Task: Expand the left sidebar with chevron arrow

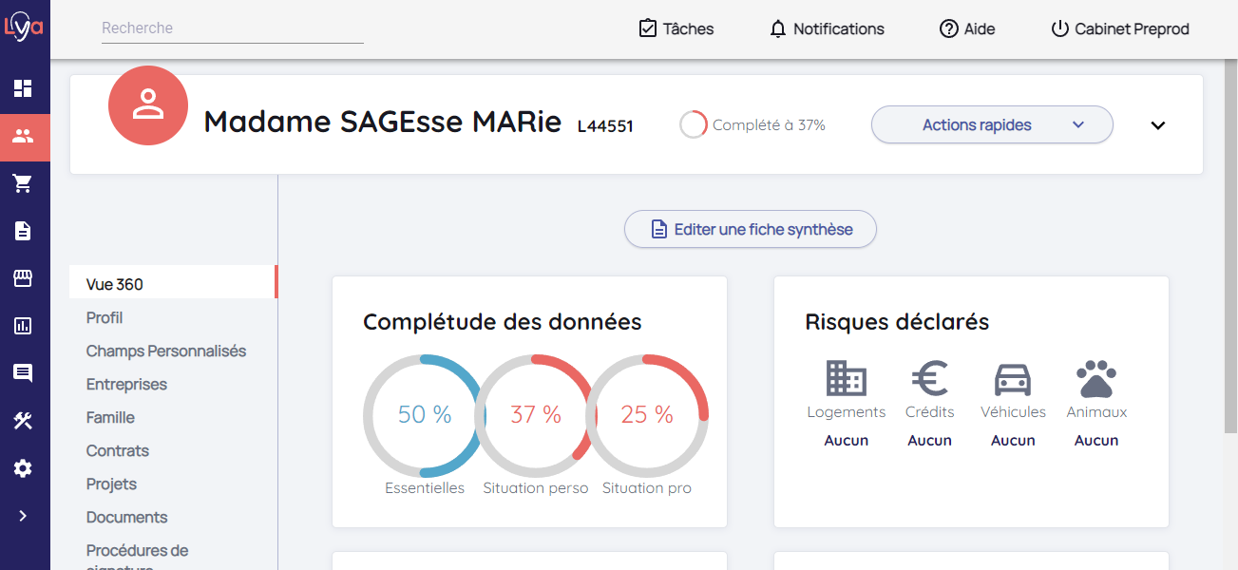Action: (23, 516)
